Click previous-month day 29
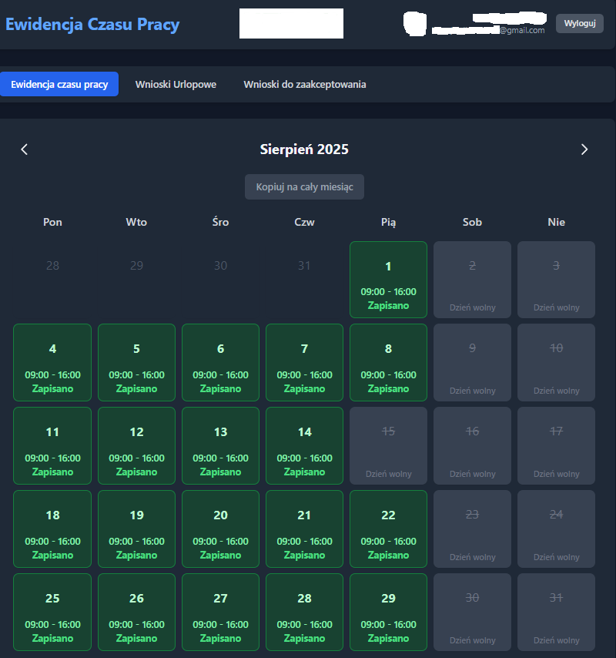Image resolution: width=616 pixels, height=658 pixels. click(x=137, y=266)
